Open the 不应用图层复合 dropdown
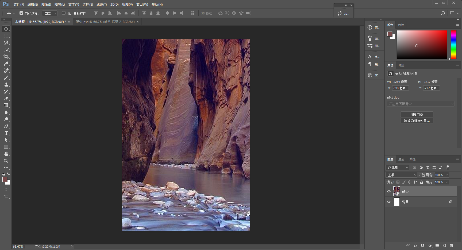This screenshot has width=462, height=250. pyautogui.click(x=421, y=104)
